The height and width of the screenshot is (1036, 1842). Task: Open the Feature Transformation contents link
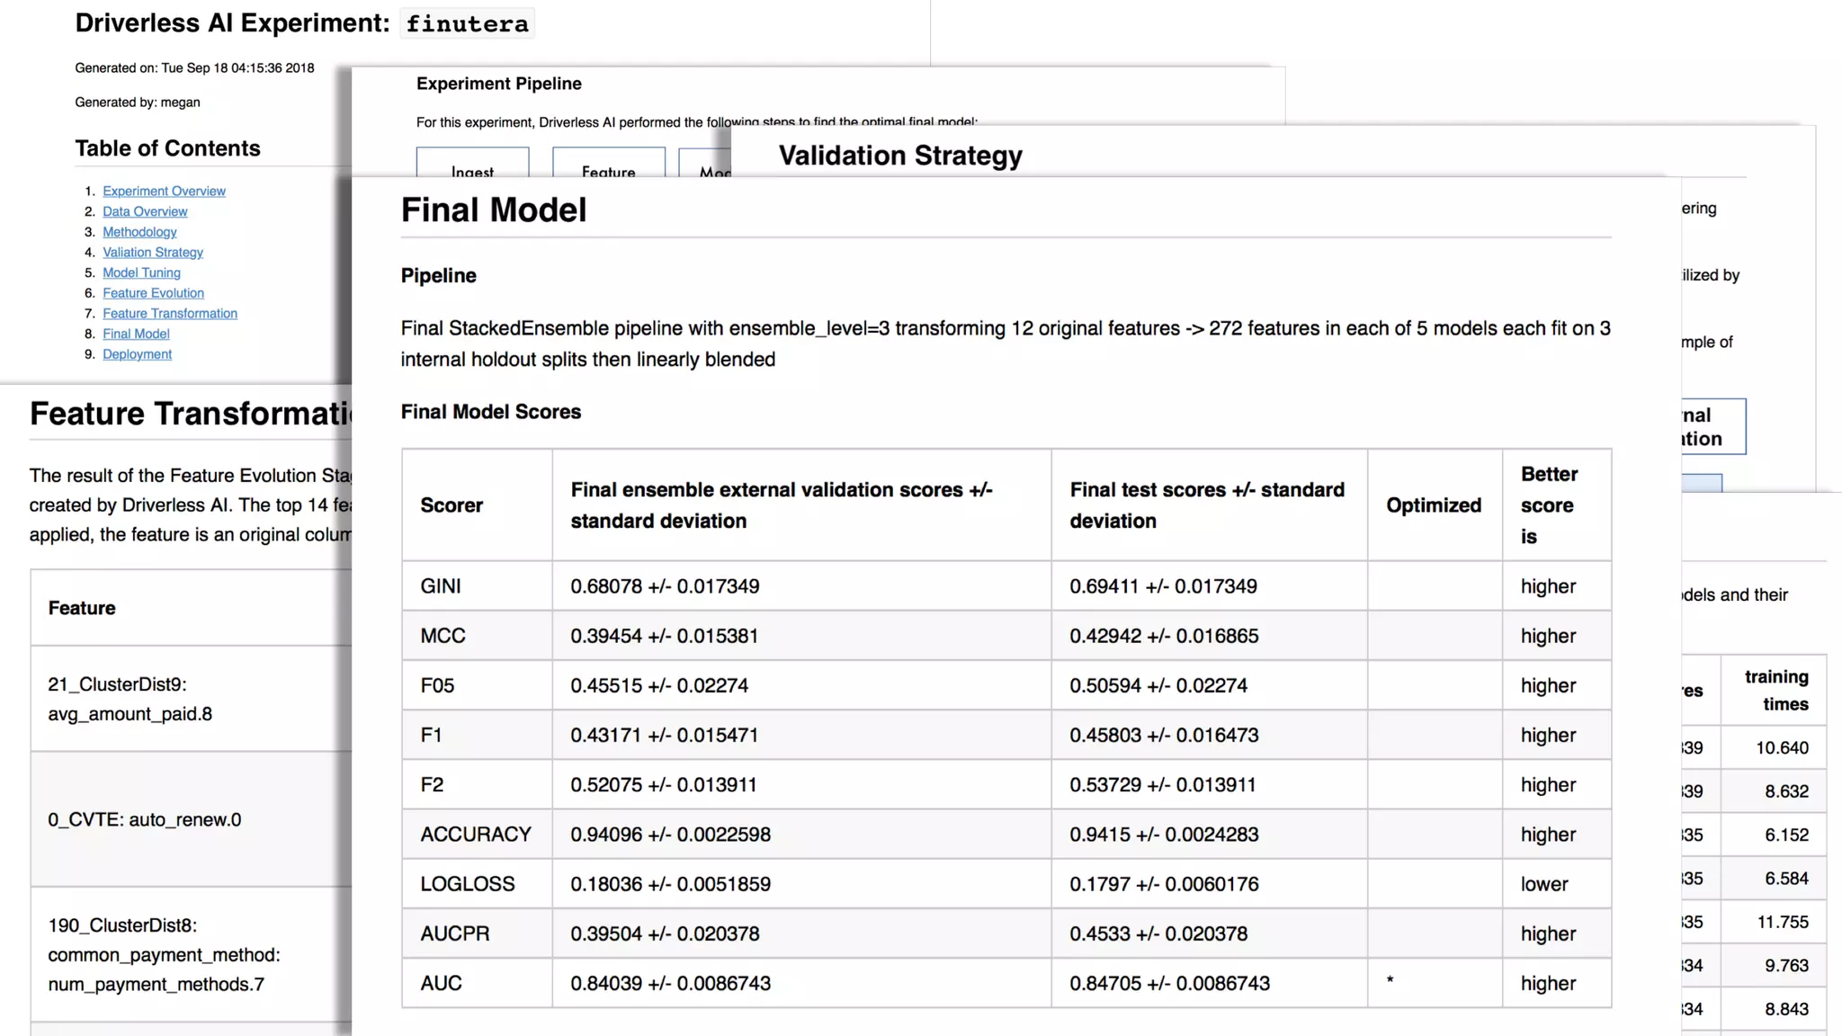[170, 314]
